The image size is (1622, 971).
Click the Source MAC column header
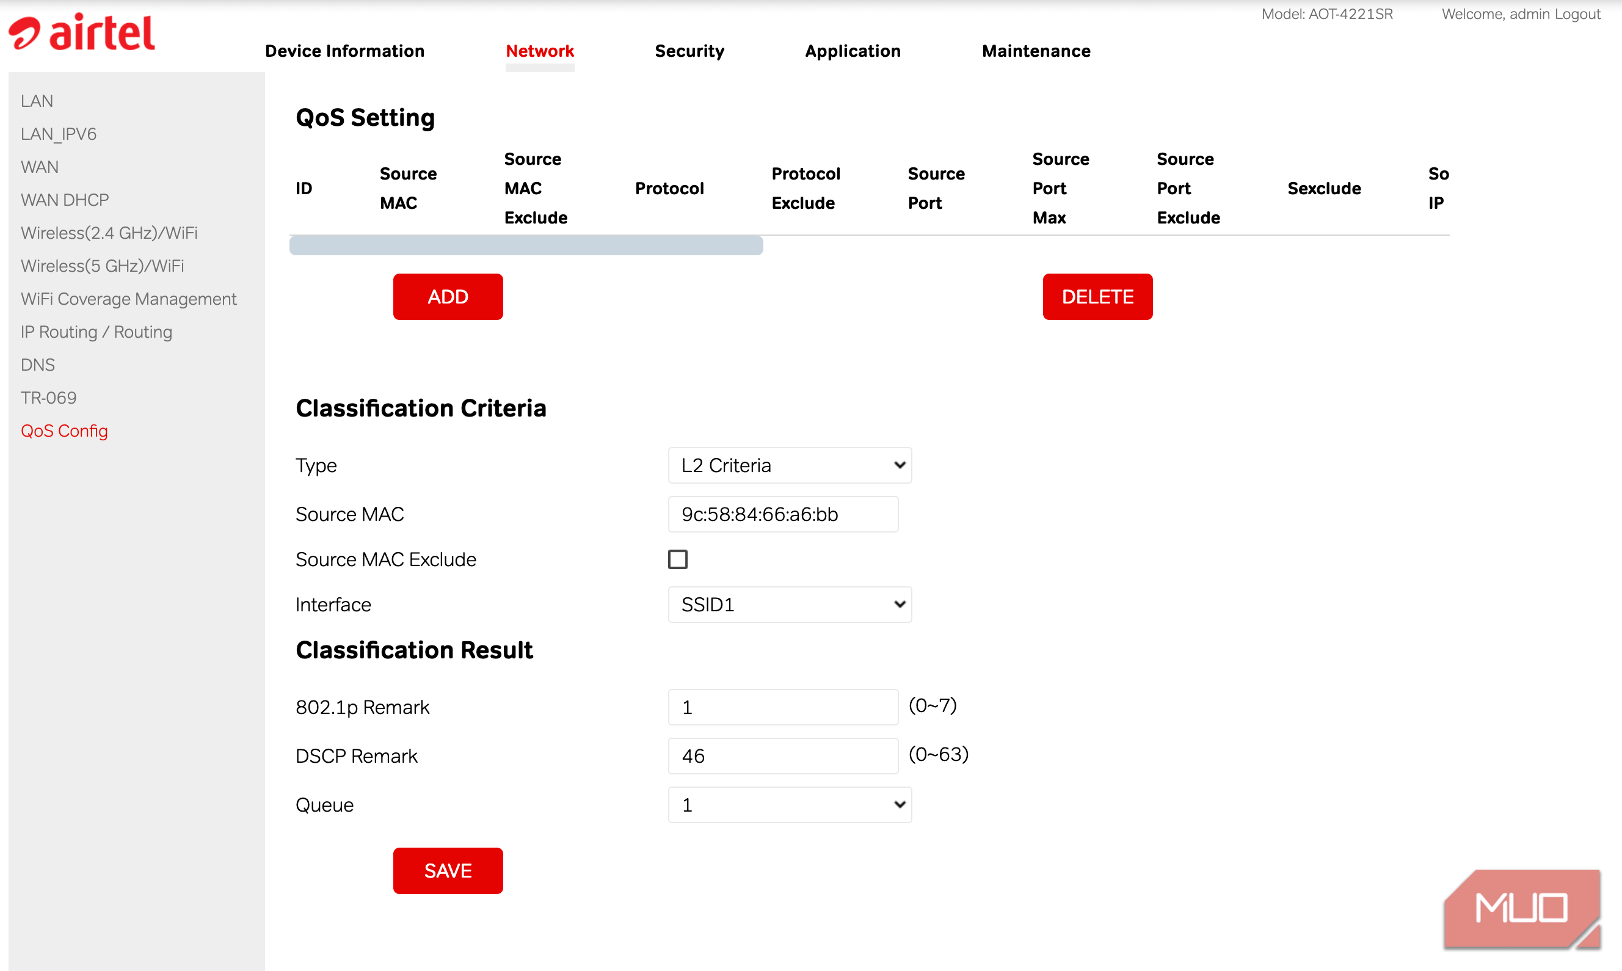click(x=409, y=189)
